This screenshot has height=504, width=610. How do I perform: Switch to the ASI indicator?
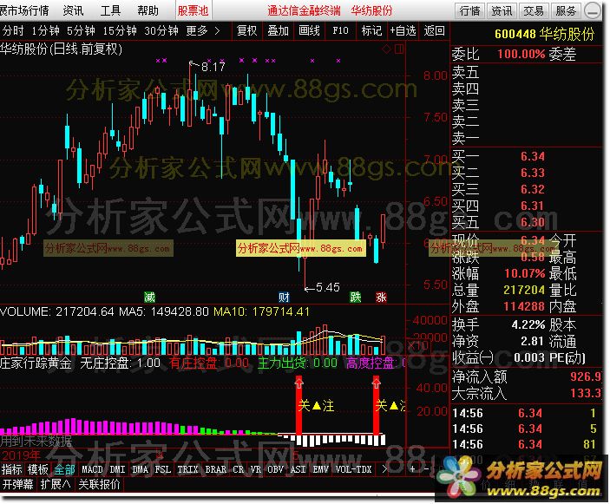coord(298,469)
